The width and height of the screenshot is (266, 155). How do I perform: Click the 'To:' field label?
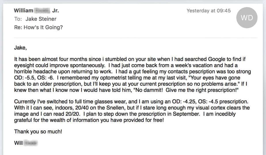[x=18, y=19]
